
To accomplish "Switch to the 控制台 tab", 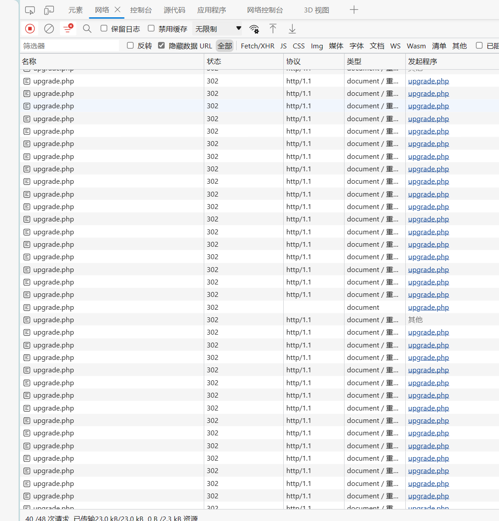I will pos(141,10).
